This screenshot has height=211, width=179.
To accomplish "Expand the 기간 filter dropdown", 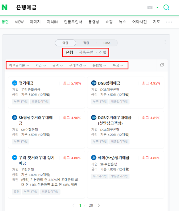I will pos(41,65).
